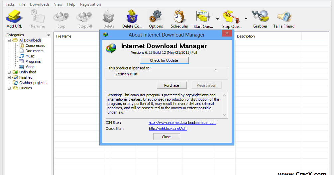Open Options gear icon

(156, 16)
